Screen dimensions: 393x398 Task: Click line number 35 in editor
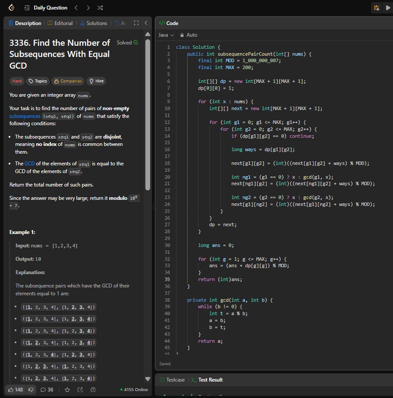[x=167, y=279]
